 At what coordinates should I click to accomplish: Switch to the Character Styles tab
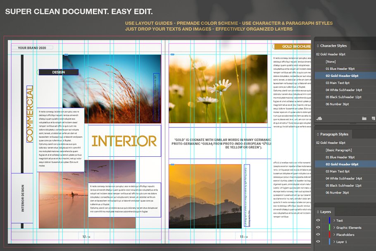pyautogui.click(x=333, y=46)
